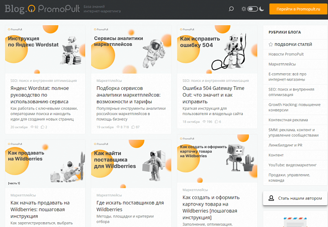
Task: Open the 'Как исправить ошибку 504' thumbnail
Action: click(x=217, y=49)
